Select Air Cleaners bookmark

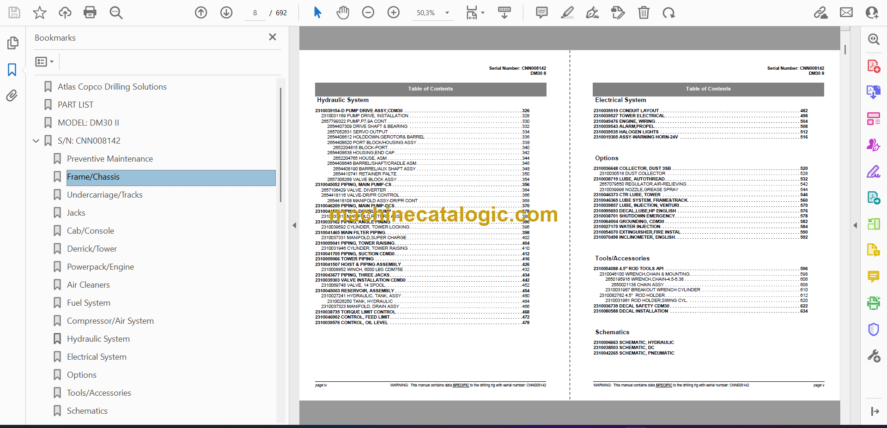[88, 285]
